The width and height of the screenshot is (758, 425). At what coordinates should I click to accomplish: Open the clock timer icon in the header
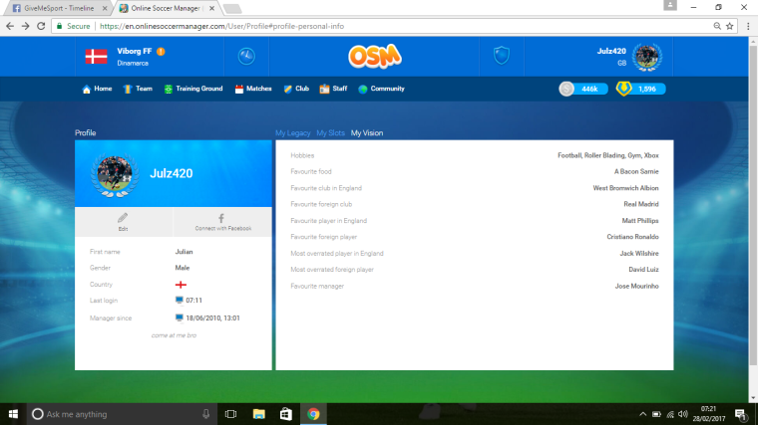point(246,56)
